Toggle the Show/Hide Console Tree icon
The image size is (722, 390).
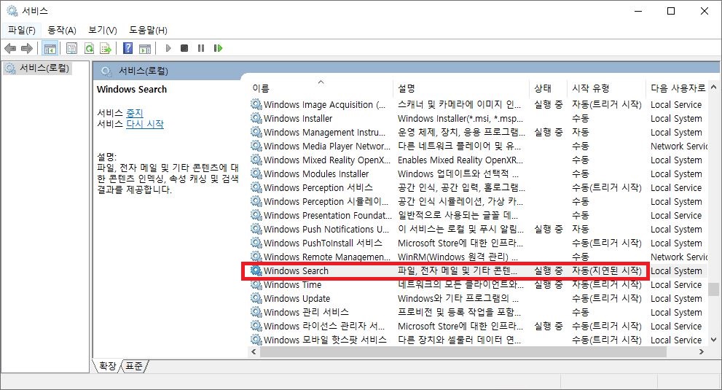[50, 48]
